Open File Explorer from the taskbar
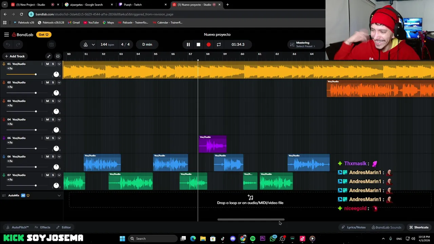Image resolution: width=434 pixels, height=244 pixels. coord(203,239)
